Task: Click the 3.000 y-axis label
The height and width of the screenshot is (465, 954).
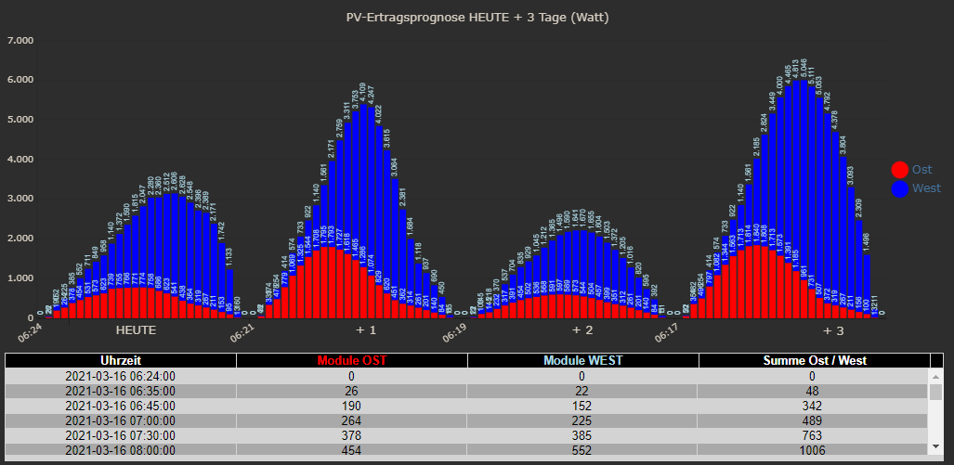Action: tap(20, 199)
